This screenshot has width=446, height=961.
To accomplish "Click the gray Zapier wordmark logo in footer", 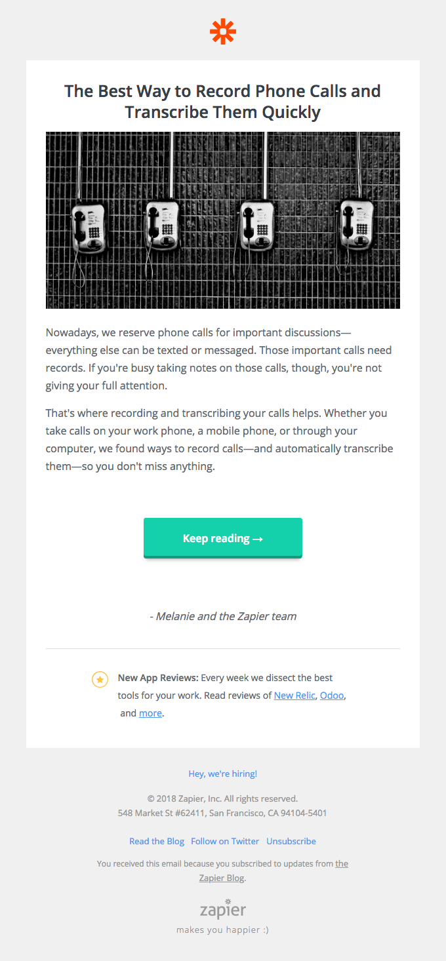I will pos(223,910).
